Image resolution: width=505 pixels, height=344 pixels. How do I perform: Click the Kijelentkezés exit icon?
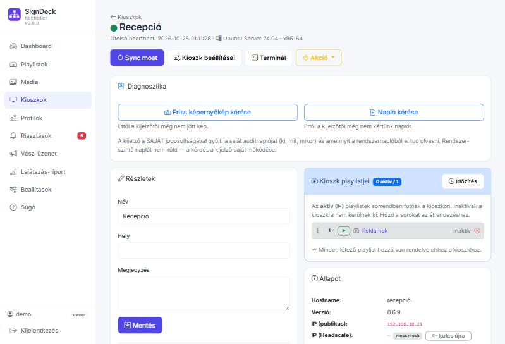point(13,331)
